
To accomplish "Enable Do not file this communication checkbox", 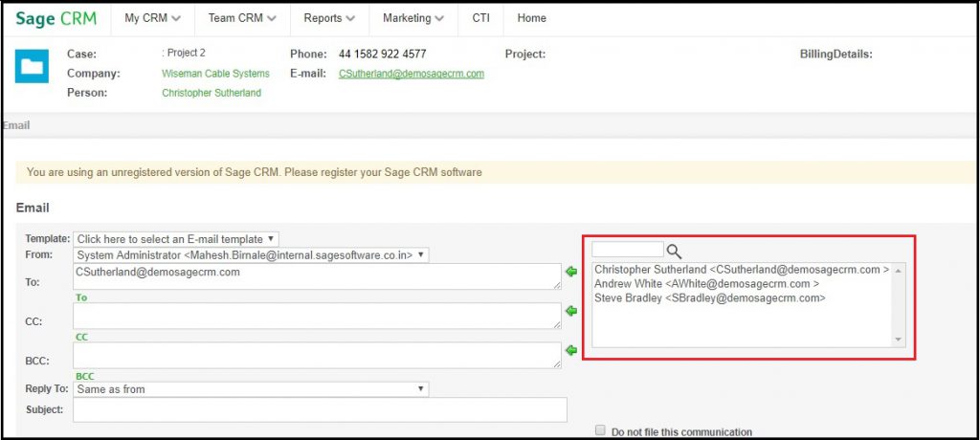I will click(600, 430).
